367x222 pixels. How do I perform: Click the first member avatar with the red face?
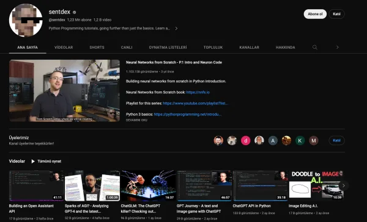218,140
